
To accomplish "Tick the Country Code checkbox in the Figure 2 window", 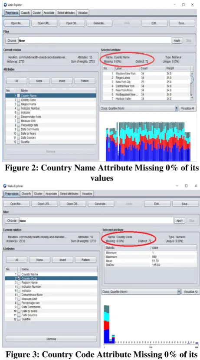I will click(x=19, y=100).
